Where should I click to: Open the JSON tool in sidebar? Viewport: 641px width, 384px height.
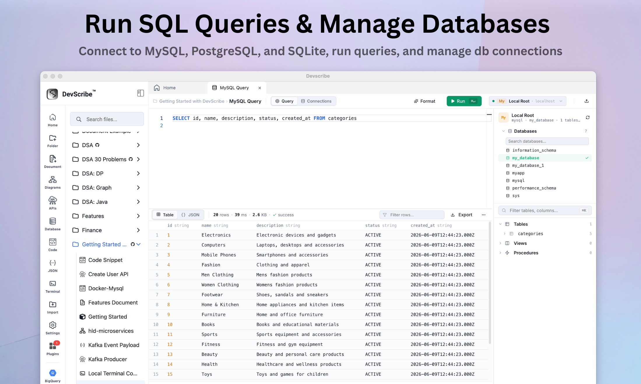click(x=52, y=266)
